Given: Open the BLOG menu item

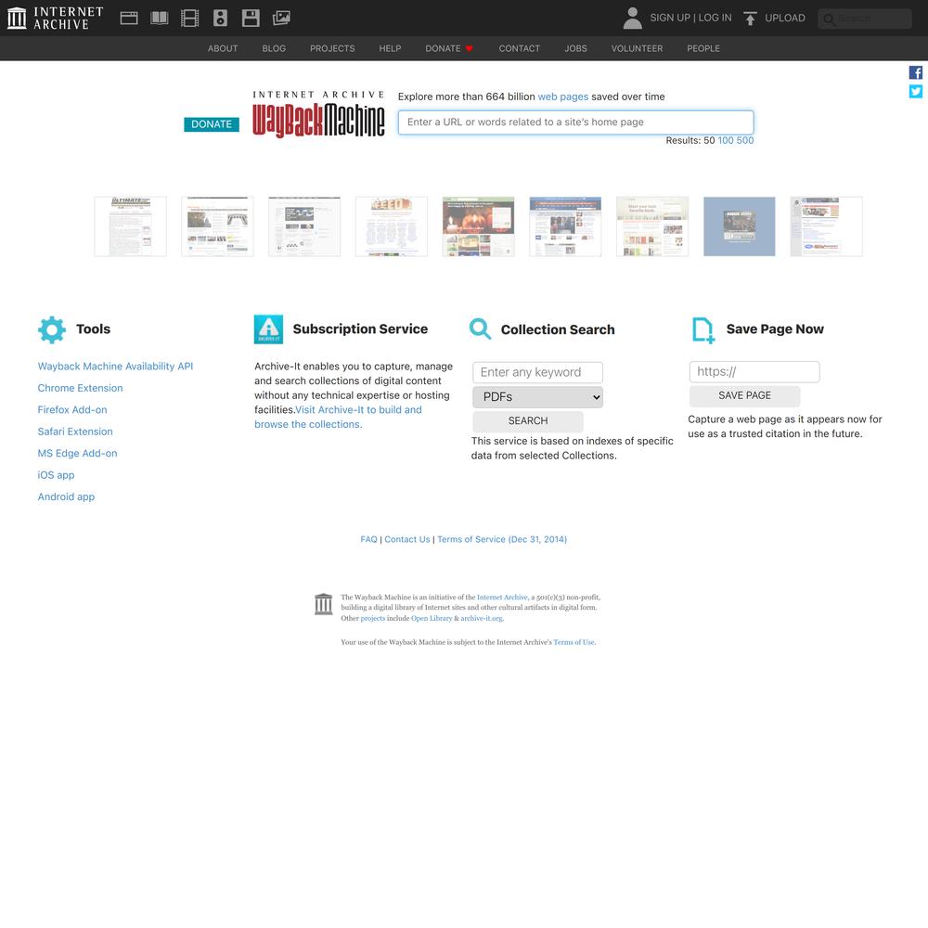Looking at the screenshot, I should tap(274, 48).
